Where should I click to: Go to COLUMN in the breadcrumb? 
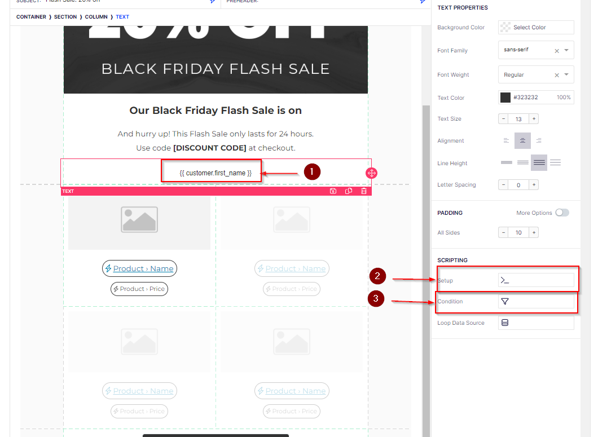[x=96, y=17]
